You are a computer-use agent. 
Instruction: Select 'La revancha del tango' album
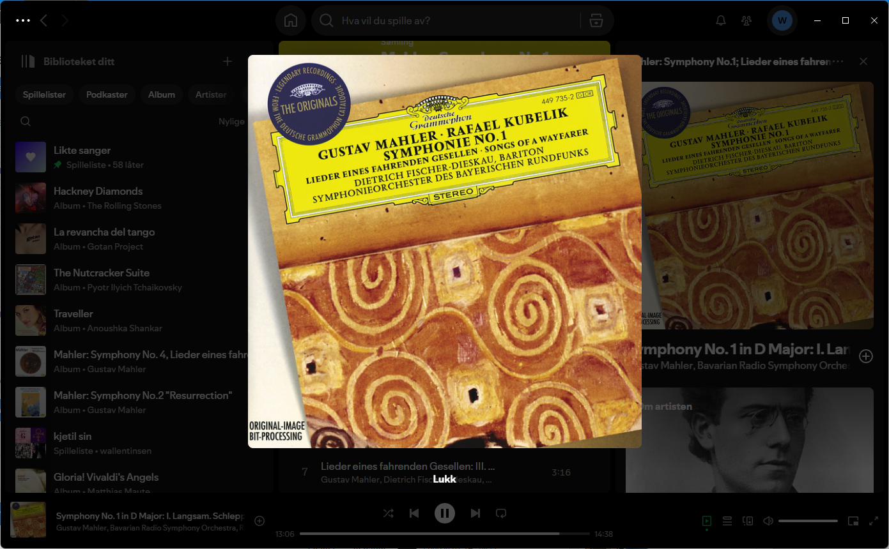pyautogui.click(x=131, y=239)
